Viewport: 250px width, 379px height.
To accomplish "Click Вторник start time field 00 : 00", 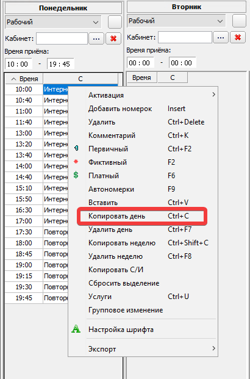I will [x=140, y=63].
